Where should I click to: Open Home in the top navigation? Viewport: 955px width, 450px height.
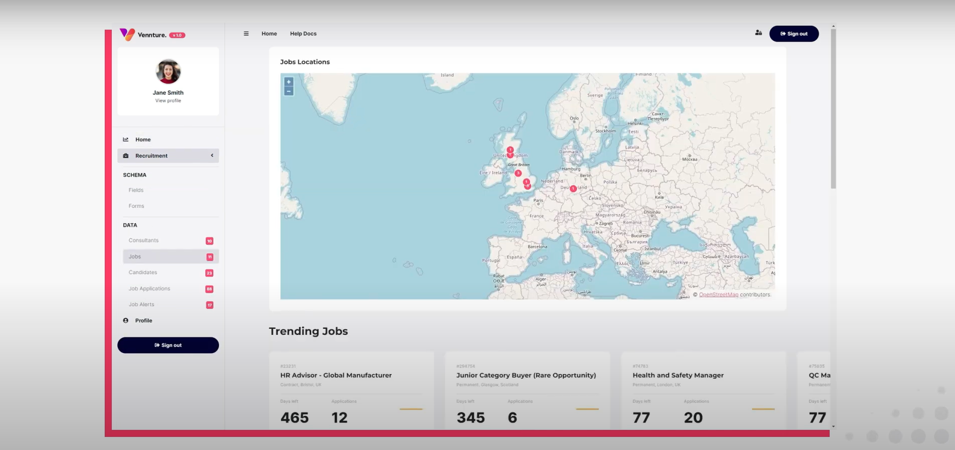[x=269, y=34]
